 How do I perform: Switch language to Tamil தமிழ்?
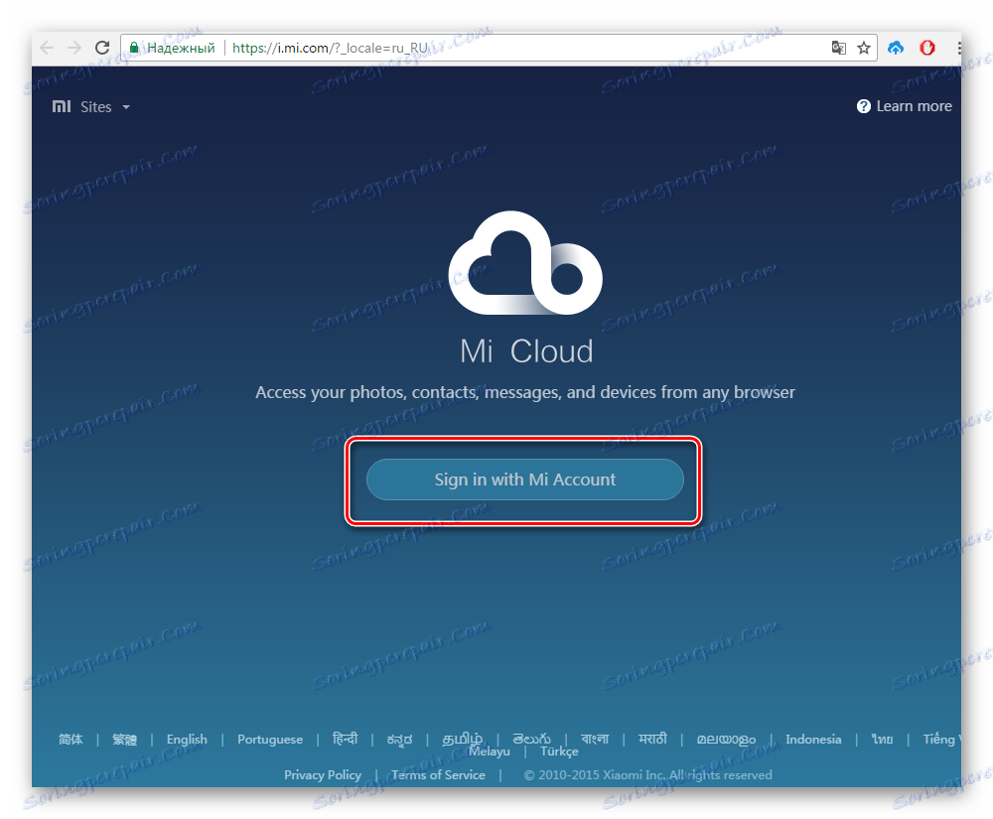[463, 739]
